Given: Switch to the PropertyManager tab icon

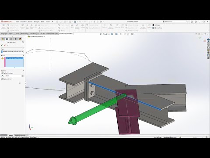Looking at the screenshot, I should click(x=7, y=39).
